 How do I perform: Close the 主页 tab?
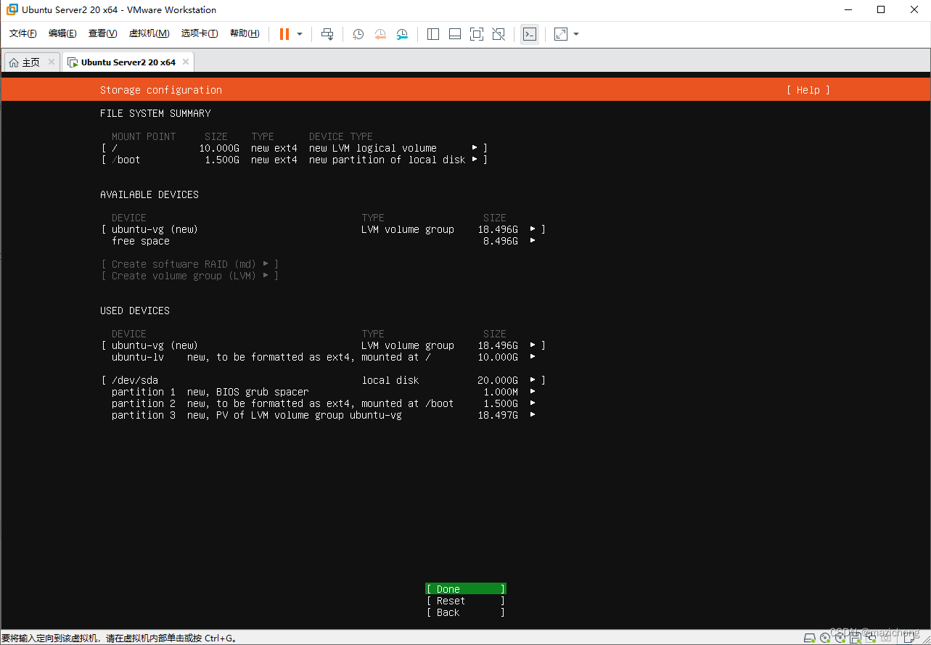tap(52, 62)
